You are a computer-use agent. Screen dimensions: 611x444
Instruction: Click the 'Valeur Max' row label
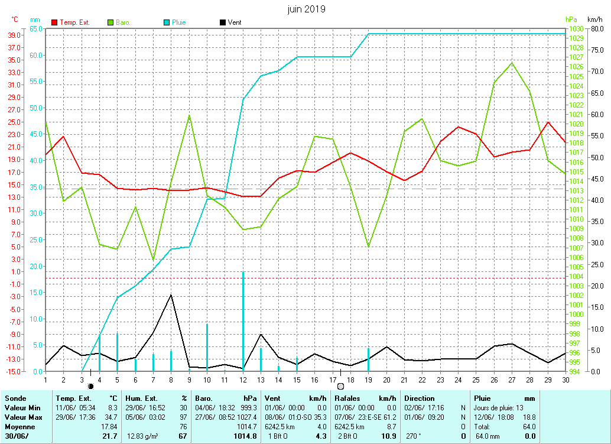[22, 417]
